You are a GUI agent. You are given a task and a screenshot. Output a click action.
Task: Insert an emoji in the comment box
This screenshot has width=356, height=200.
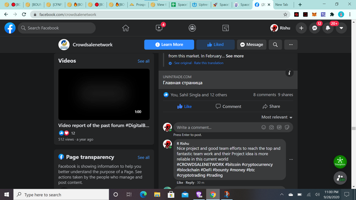[x=264, y=127]
